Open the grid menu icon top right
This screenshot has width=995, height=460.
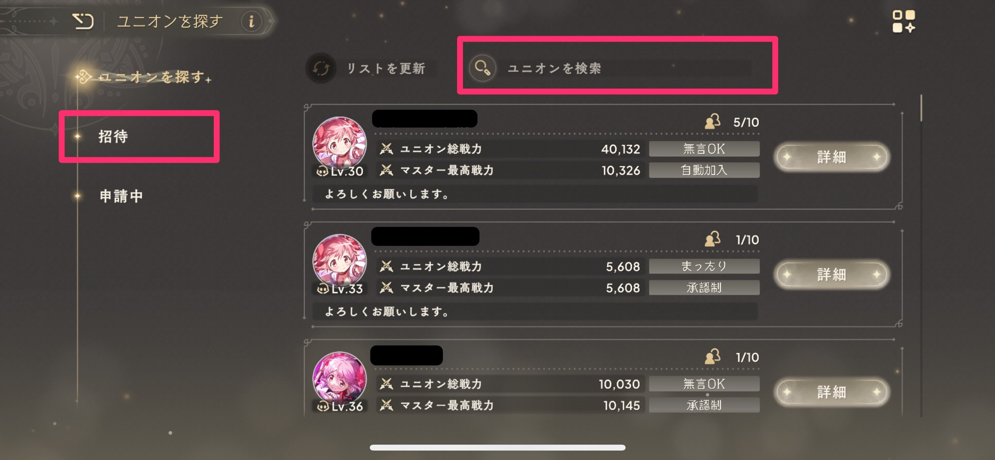(903, 21)
